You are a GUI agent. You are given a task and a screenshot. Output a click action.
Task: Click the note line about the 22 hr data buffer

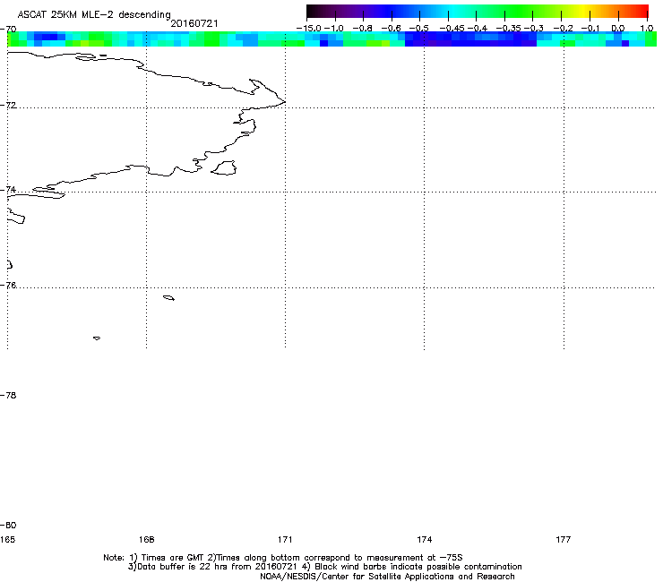[x=324, y=567]
